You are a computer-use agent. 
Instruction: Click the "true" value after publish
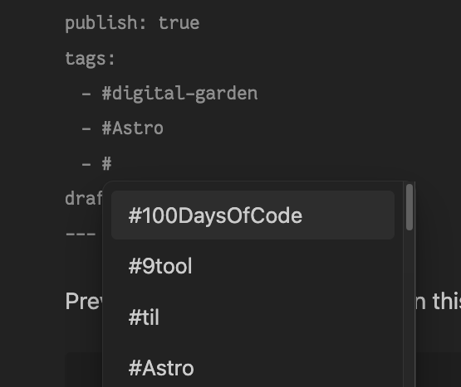[x=179, y=23]
